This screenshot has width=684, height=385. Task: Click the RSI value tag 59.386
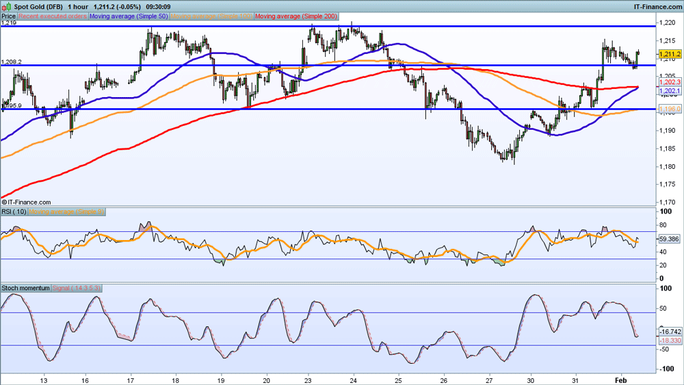(669, 239)
